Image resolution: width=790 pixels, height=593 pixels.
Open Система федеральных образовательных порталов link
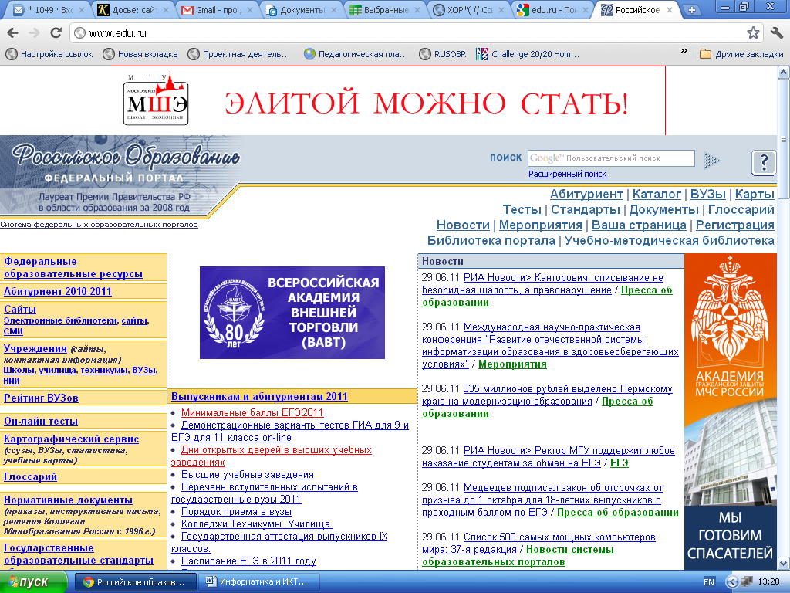click(x=99, y=225)
